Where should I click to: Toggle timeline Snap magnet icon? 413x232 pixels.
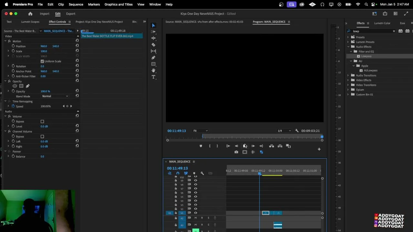point(177,173)
